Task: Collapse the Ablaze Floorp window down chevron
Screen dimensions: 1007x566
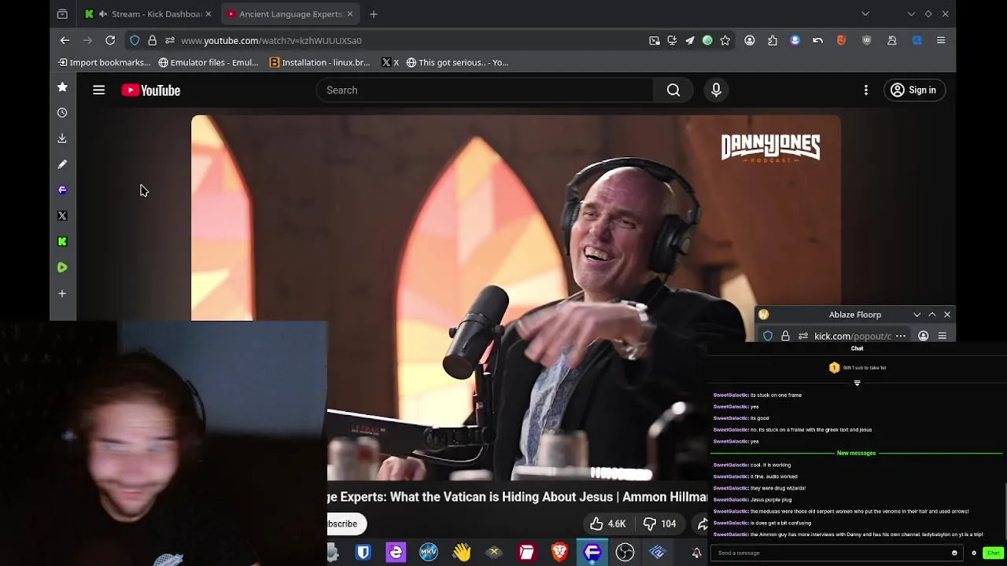Action: tap(917, 314)
